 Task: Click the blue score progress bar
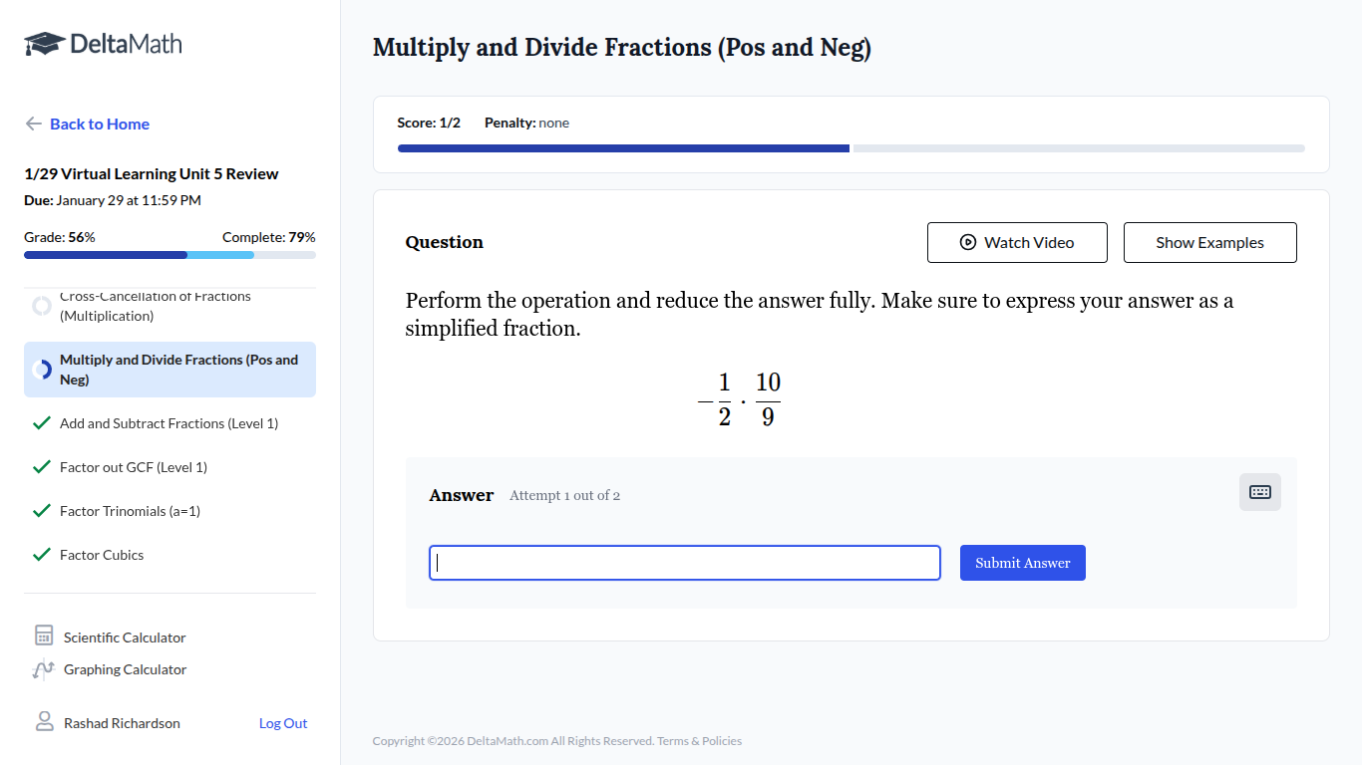pos(623,147)
